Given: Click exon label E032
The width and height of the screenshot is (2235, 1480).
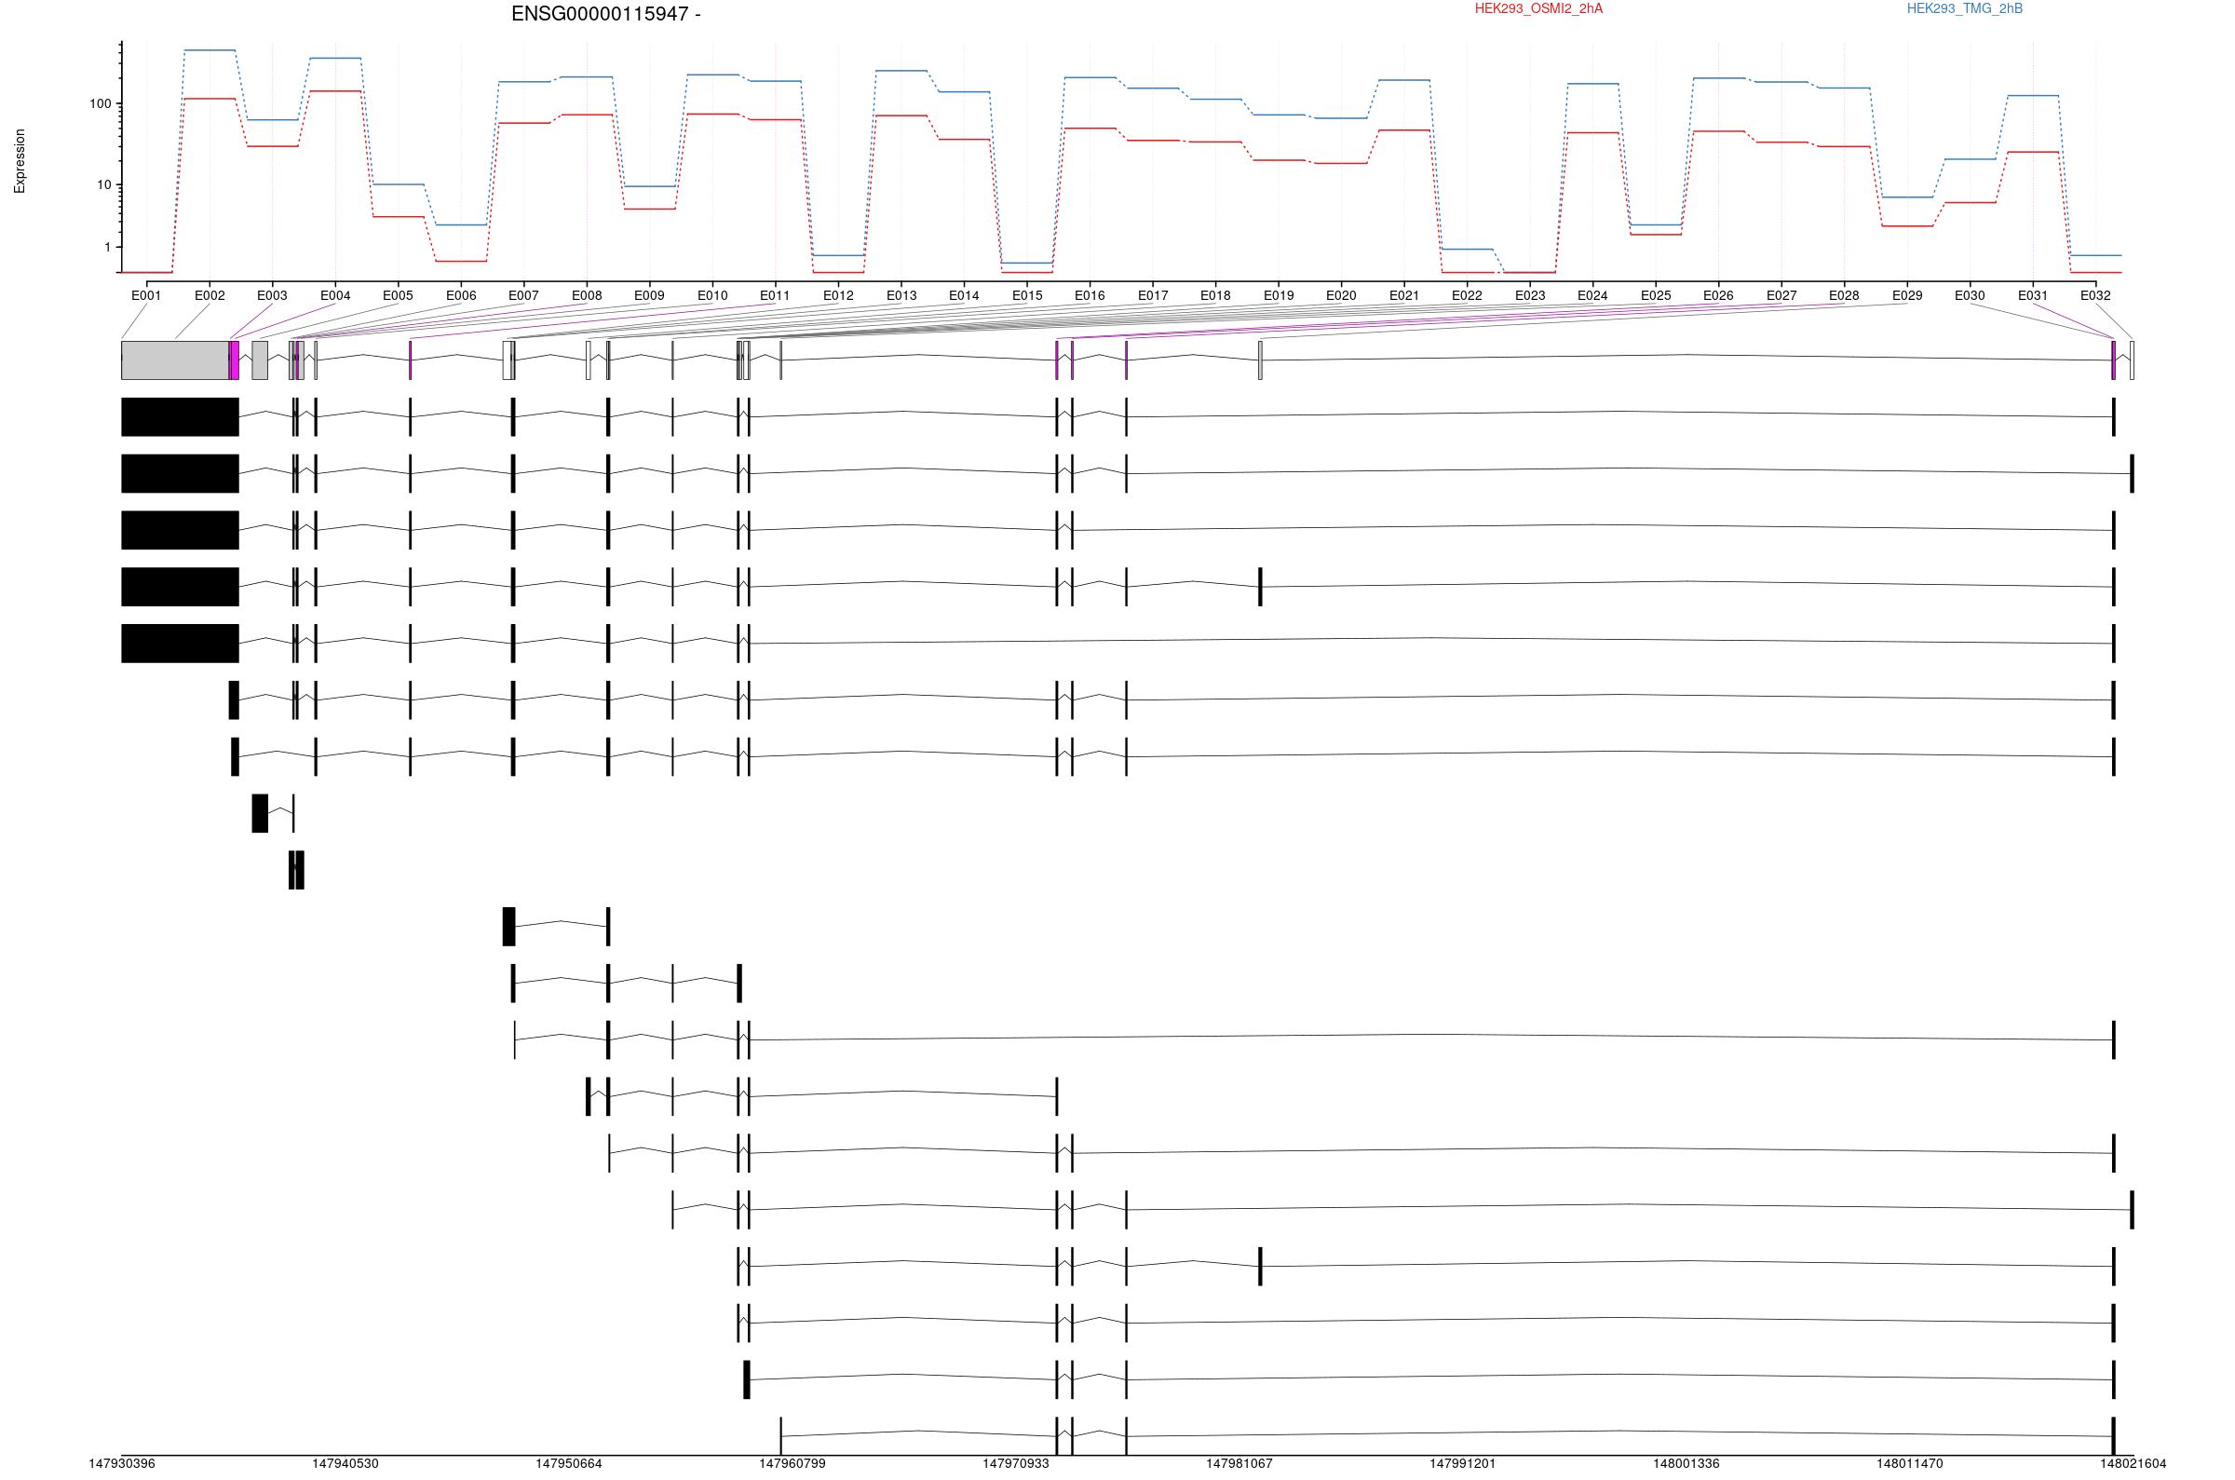Looking at the screenshot, I should pyautogui.click(x=2095, y=295).
